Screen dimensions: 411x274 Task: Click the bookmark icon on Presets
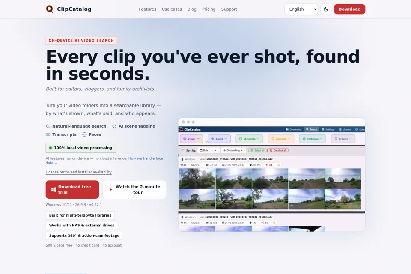coord(336,139)
